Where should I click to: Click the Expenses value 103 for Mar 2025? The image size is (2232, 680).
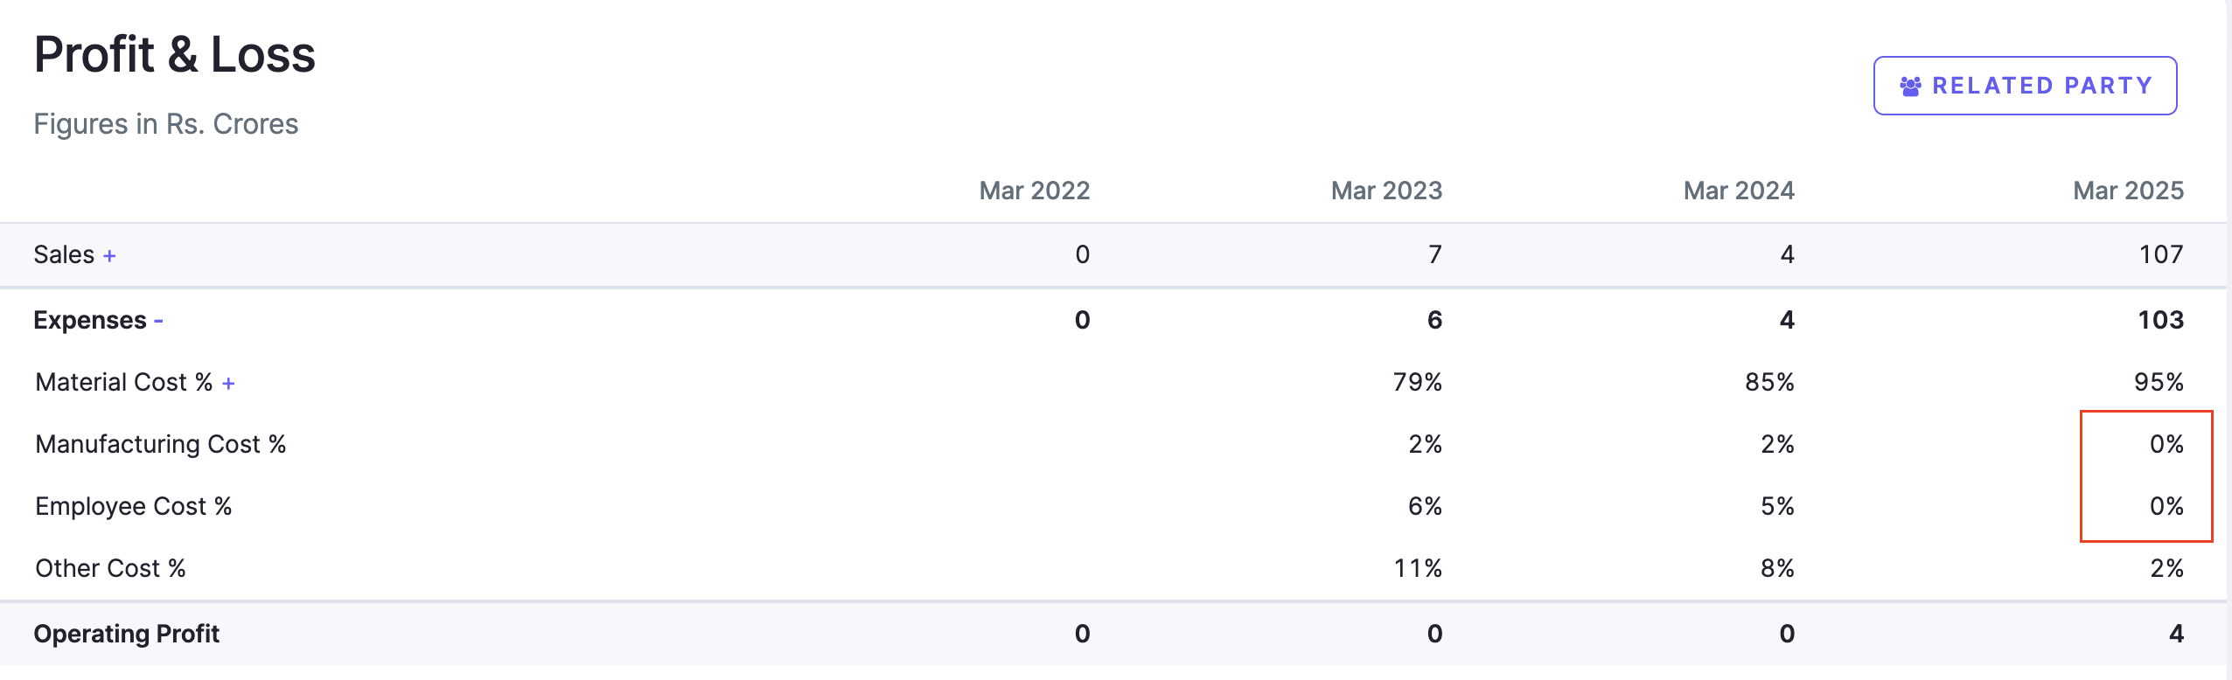[2160, 320]
